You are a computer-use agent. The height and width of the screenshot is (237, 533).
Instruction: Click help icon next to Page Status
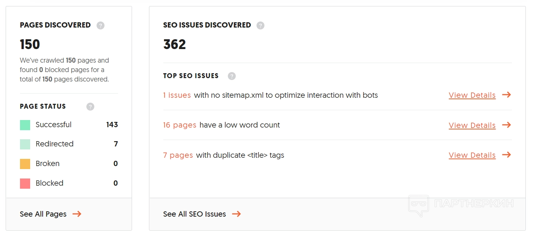(90, 106)
